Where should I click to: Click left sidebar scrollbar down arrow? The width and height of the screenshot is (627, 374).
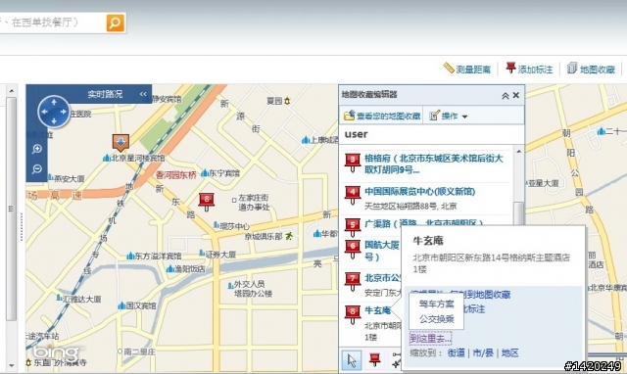coord(11,365)
